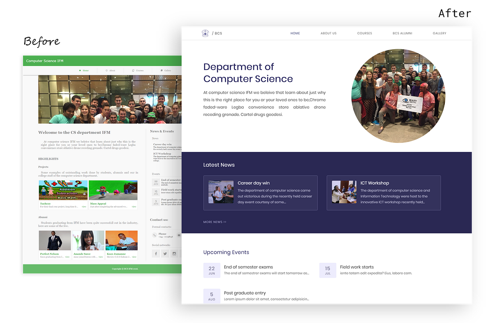Click the Facebook icon under Social networks
The width and height of the screenshot is (492, 323).
point(156,254)
